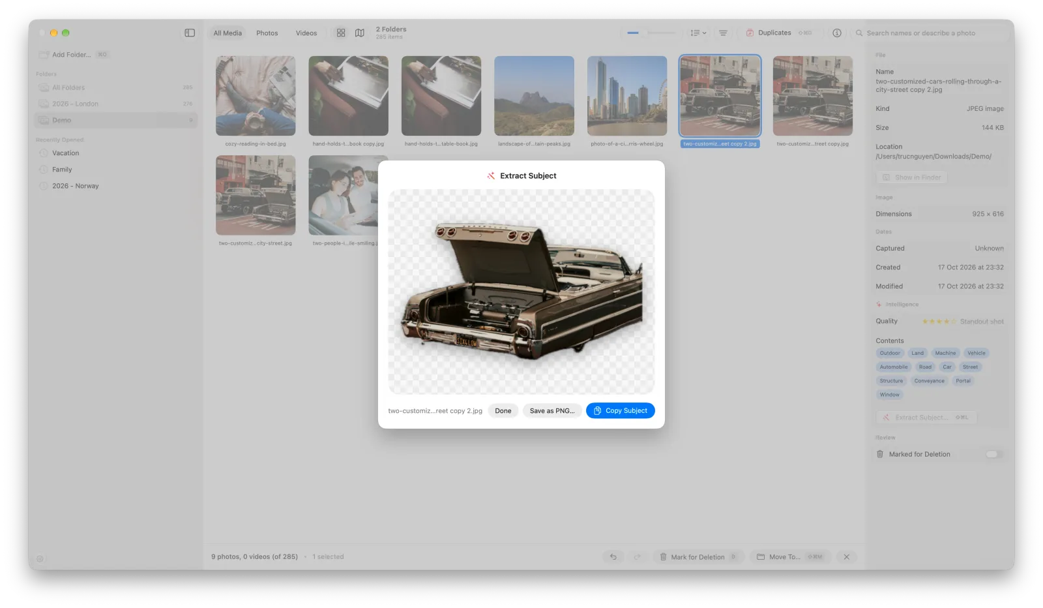Switch to grid view icon

coord(341,33)
